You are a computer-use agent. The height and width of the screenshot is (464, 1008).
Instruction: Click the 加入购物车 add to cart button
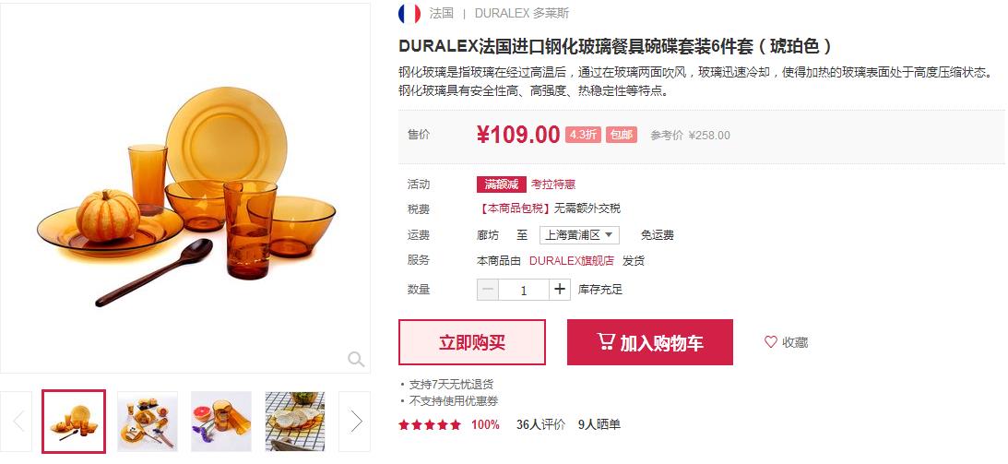[650, 342]
